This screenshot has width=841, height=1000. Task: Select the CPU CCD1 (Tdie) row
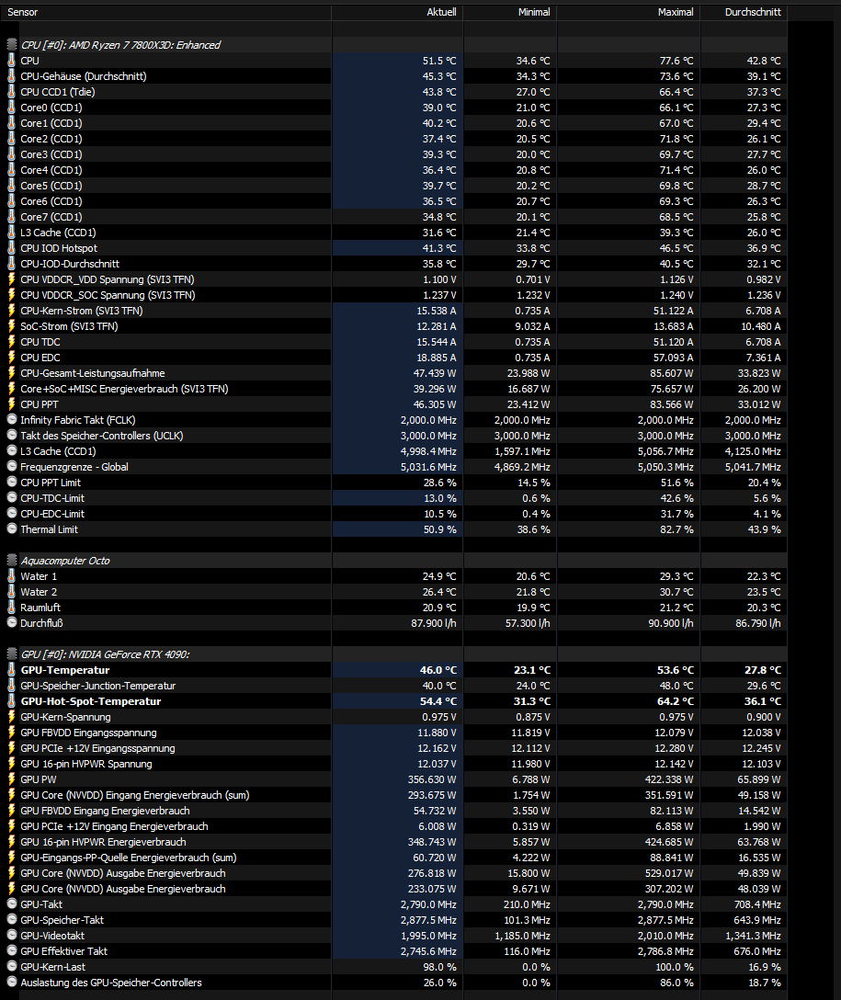[x=394, y=92]
